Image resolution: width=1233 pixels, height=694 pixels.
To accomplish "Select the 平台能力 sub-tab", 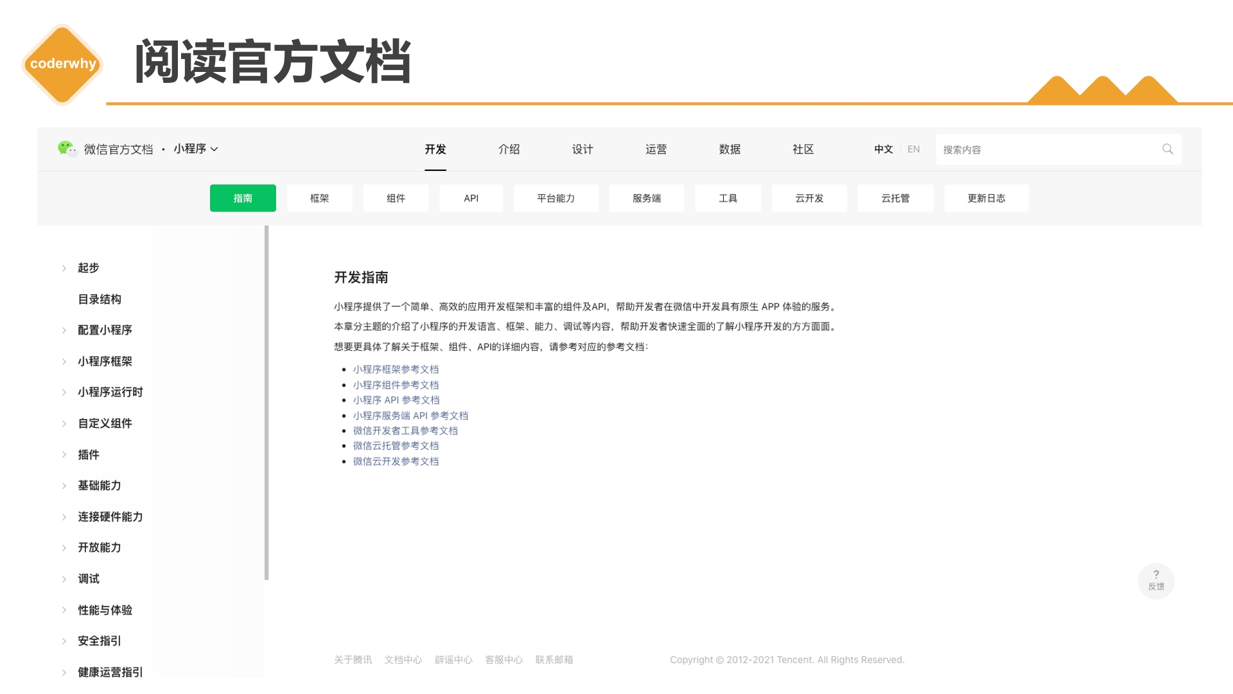I will [556, 198].
